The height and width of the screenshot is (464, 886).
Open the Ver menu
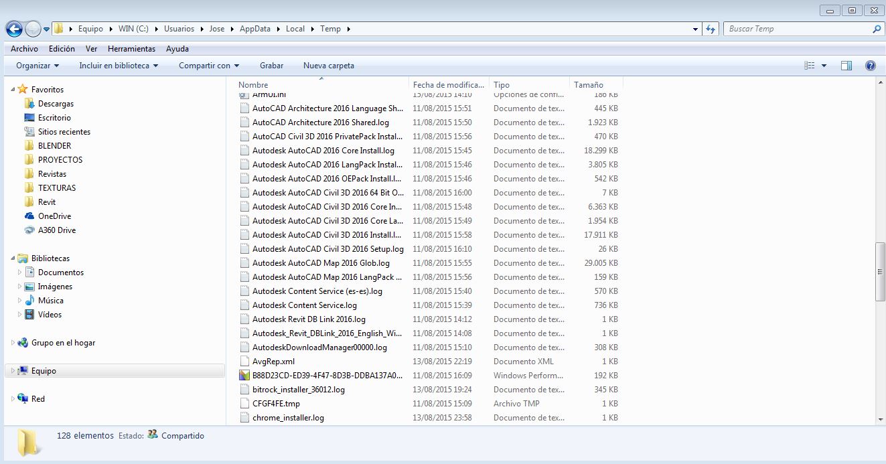click(x=91, y=48)
